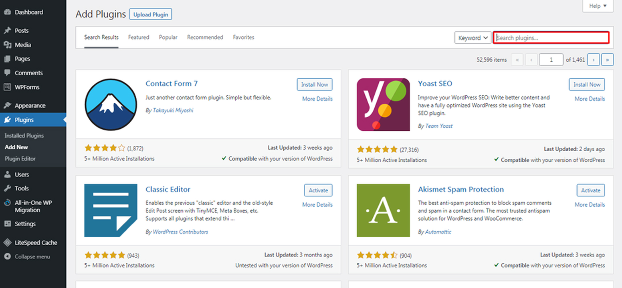Click the All-in-One WP Migration icon
Viewport: 622px width, 288px height.
point(8,202)
